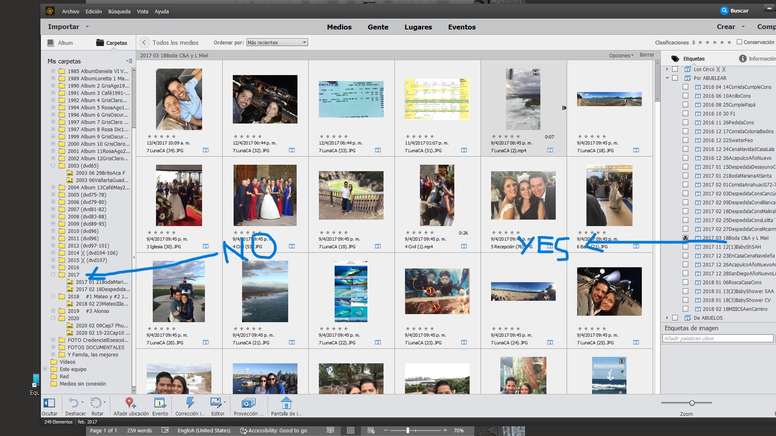The image size is (776, 436).
Task: Click the Añadir ubicación pin icon
Action: click(x=130, y=403)
